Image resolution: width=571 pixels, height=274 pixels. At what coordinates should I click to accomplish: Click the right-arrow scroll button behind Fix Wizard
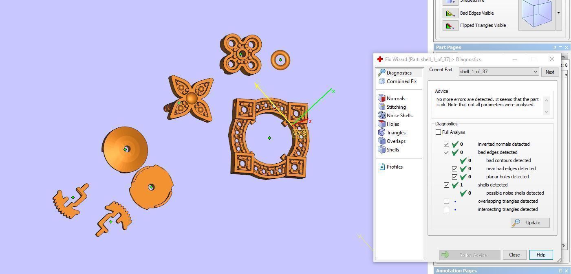[x=564, y=246]
